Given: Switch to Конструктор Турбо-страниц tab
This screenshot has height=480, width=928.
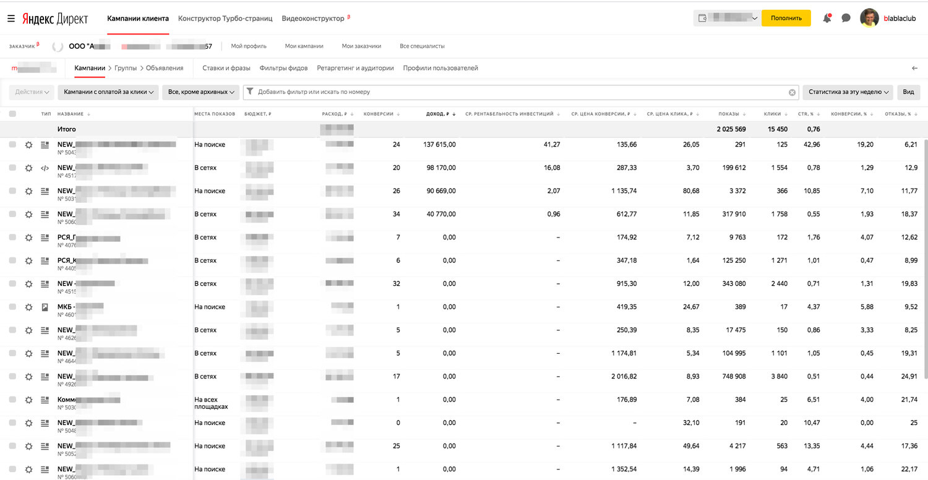Looking at the screenshot, I should pos(225,19).
